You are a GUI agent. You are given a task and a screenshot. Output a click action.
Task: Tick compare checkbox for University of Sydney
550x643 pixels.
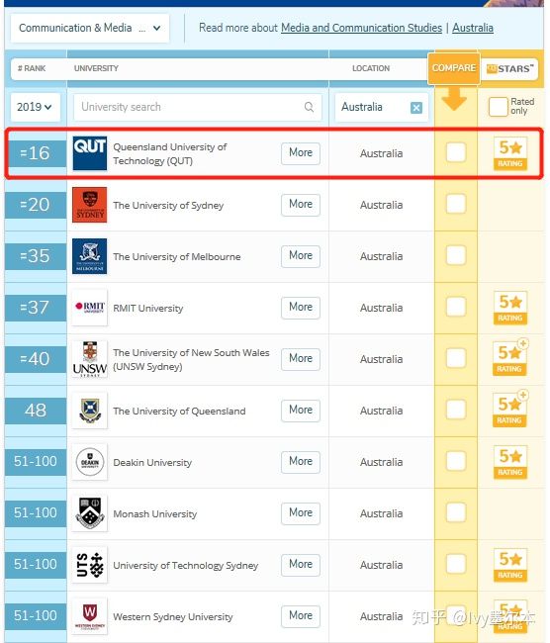456,204
